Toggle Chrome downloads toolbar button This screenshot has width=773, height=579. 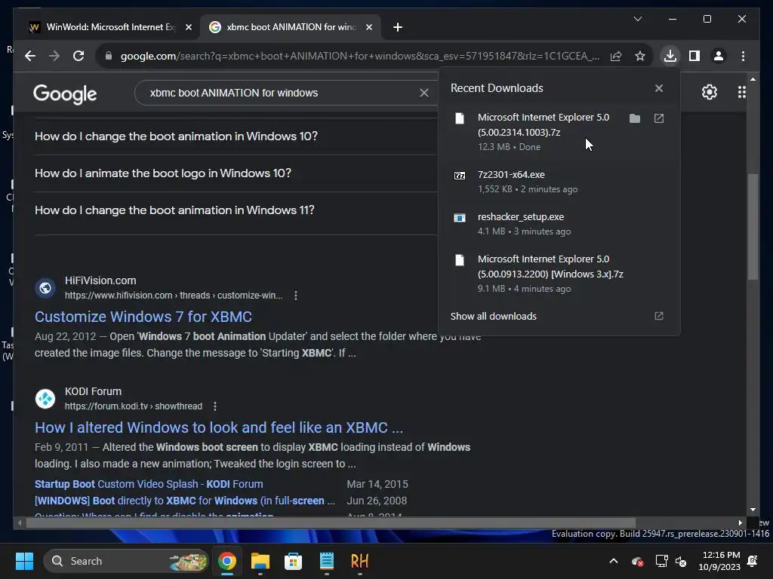[670, 56]
